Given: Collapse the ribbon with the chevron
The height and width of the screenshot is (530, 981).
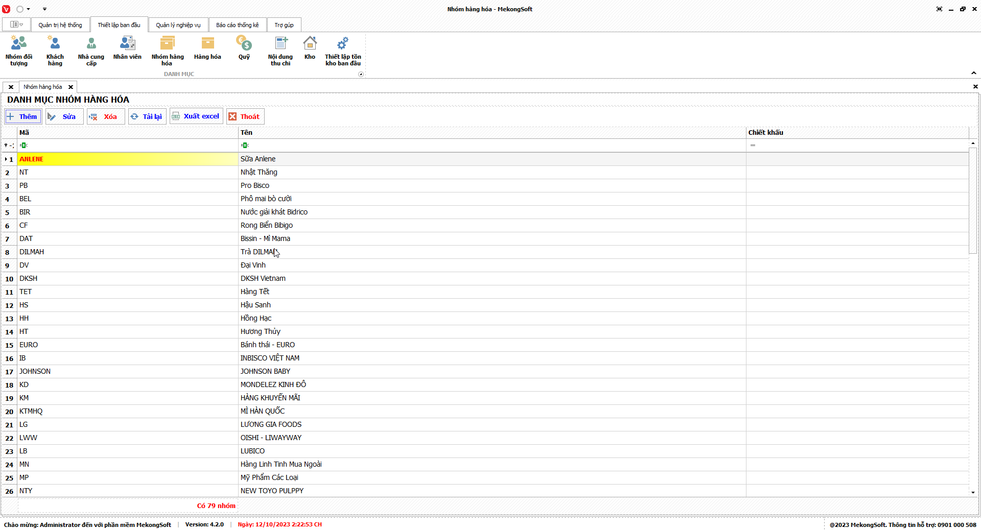Looking at the screenshot, I should coord(974,73).
